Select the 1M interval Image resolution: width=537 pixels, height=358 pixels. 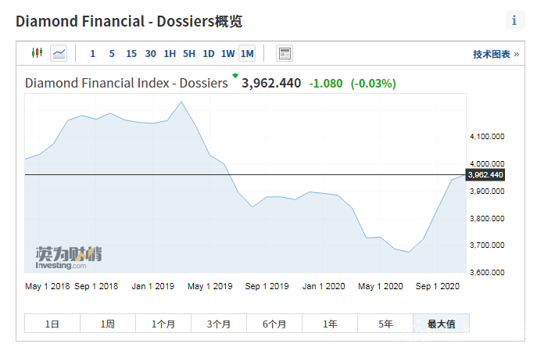coord(247,54)
